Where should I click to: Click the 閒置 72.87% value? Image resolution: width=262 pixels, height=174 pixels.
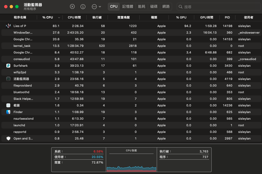click(97, 162)
